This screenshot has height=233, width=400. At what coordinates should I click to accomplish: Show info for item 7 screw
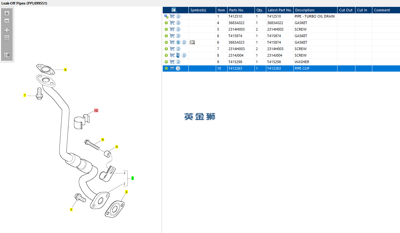(x=178, y=49)
